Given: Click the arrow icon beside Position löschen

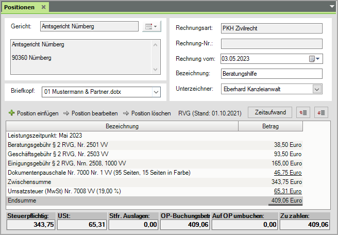Looking at the screenshot, I should pyautogui.click(x=126, y=113).
